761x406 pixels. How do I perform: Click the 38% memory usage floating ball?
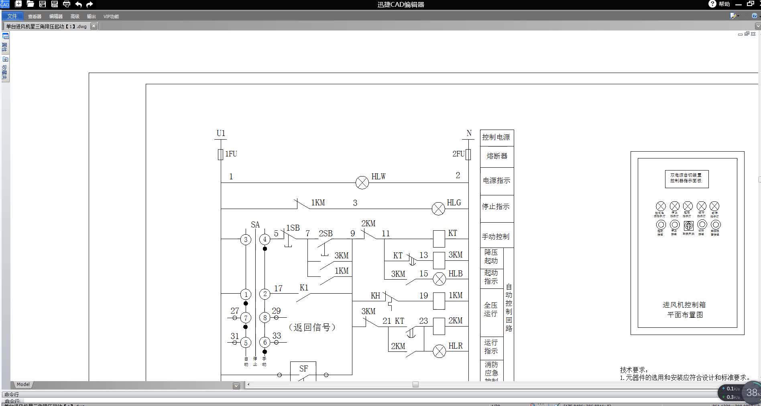752,392
